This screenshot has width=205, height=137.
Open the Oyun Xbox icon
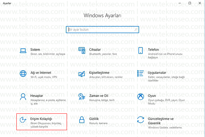tap(140, 97)
